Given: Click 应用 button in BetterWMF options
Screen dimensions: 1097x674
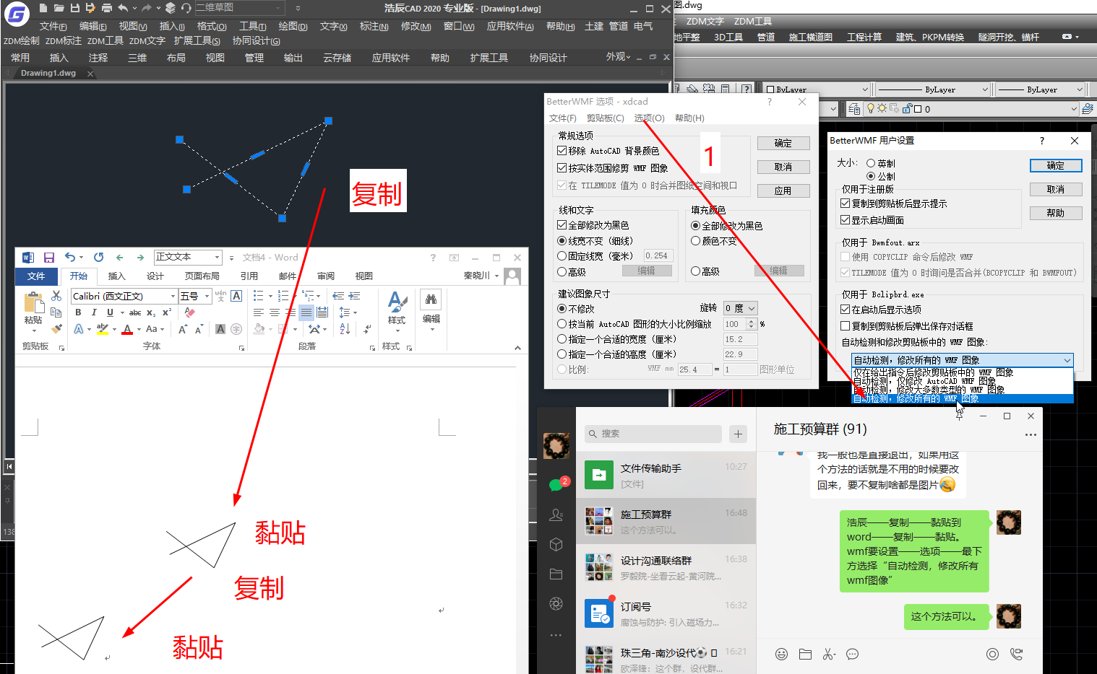Looking at the screenshot, I should (x=783, y=191).
